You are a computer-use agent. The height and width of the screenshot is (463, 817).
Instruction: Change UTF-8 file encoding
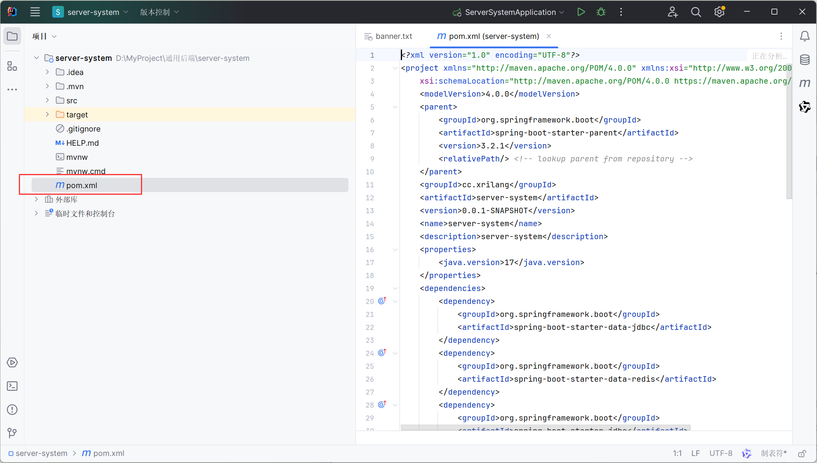pos(721,453)
